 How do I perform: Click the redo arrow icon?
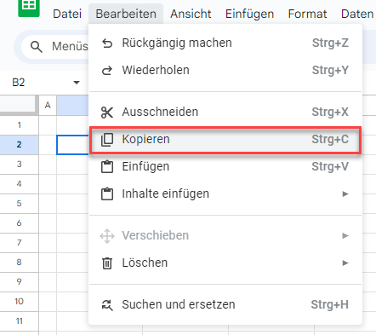[107, 71]
